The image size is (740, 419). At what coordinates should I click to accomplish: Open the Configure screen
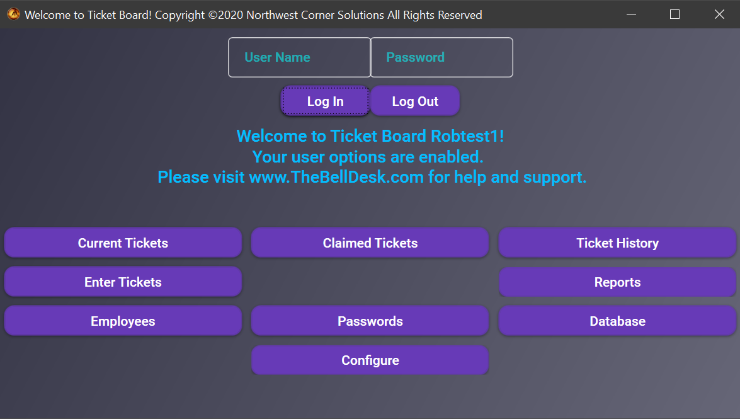[370, 360]
